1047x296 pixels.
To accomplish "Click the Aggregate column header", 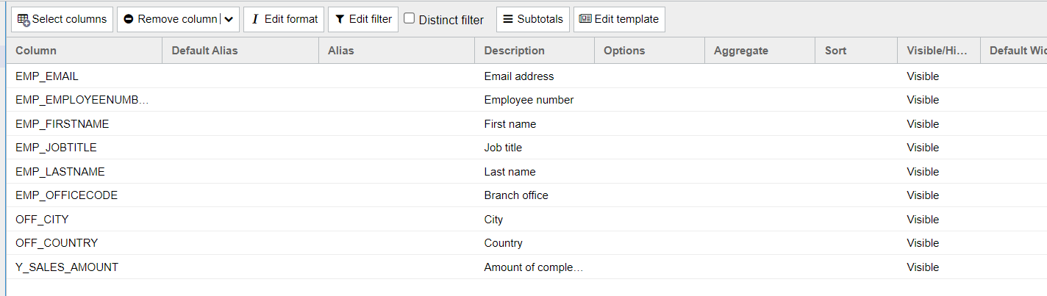I will (x=740, y=51).
